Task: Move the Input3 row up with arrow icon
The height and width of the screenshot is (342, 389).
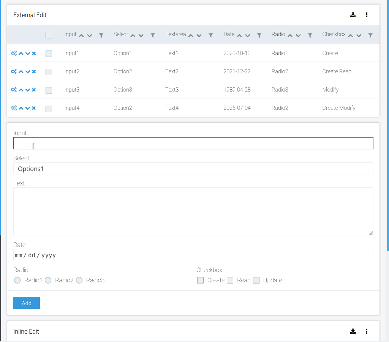Action: (21, 90)
